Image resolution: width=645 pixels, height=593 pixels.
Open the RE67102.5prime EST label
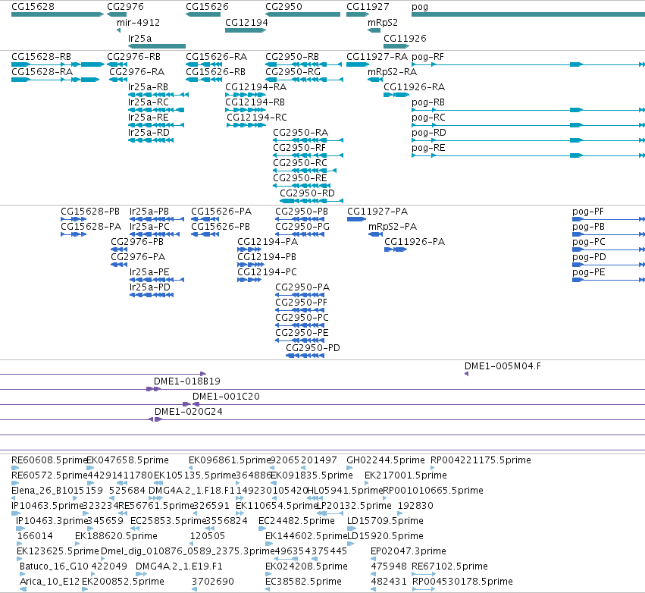click(x=449, y=566)
